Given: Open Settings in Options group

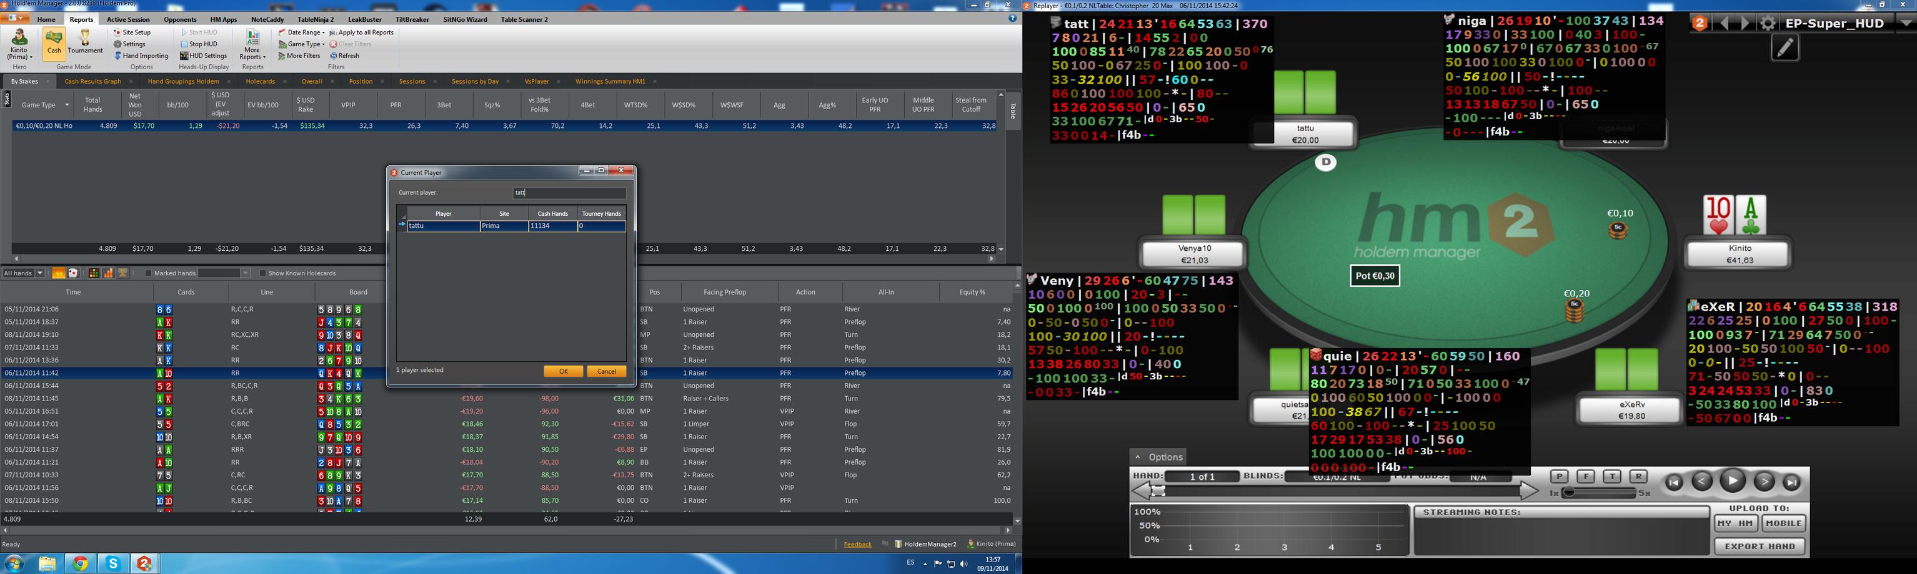Looking at the screenshot, I should coord(130,44).
